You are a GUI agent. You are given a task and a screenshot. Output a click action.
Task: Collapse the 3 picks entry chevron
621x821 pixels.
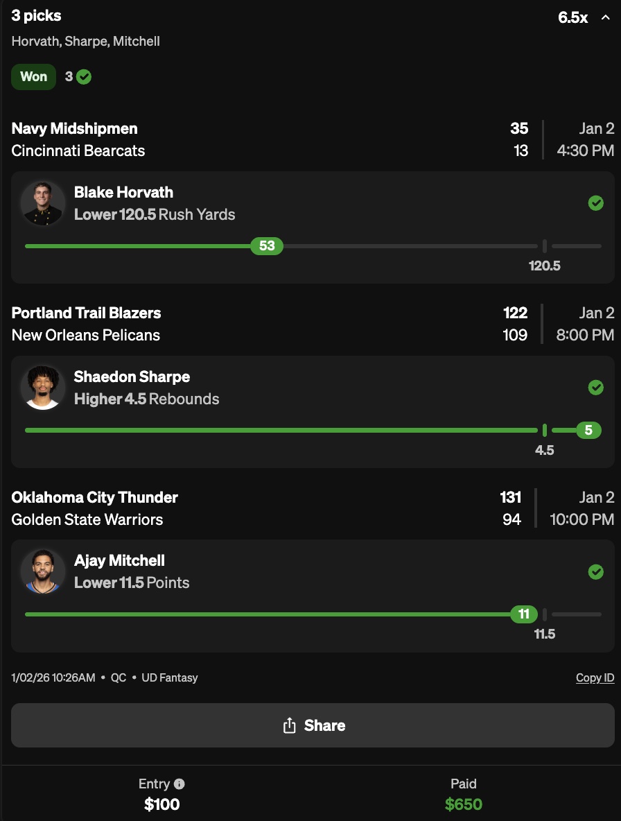click(x=605, y=17)
